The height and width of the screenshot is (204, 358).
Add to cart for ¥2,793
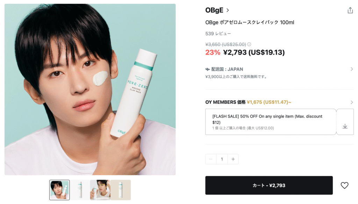(x=269, y=185)
